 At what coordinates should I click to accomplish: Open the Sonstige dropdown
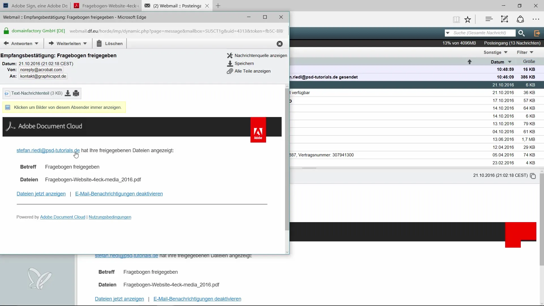pos(495,52)
